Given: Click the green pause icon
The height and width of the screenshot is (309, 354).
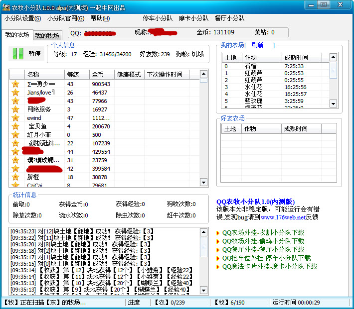Looking at the screenshot, I should (x=18, y=53).
